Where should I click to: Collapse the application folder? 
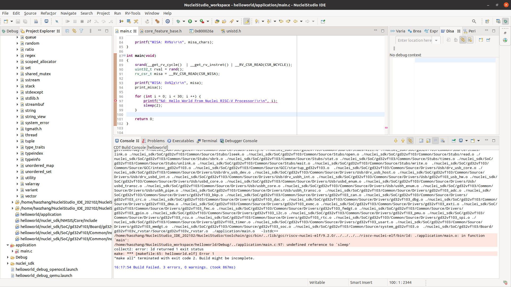click(x=8, y=245)
